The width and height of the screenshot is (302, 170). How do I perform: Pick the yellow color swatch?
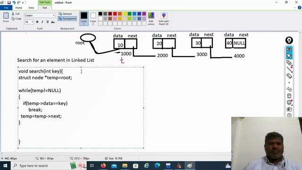[125, 14]
